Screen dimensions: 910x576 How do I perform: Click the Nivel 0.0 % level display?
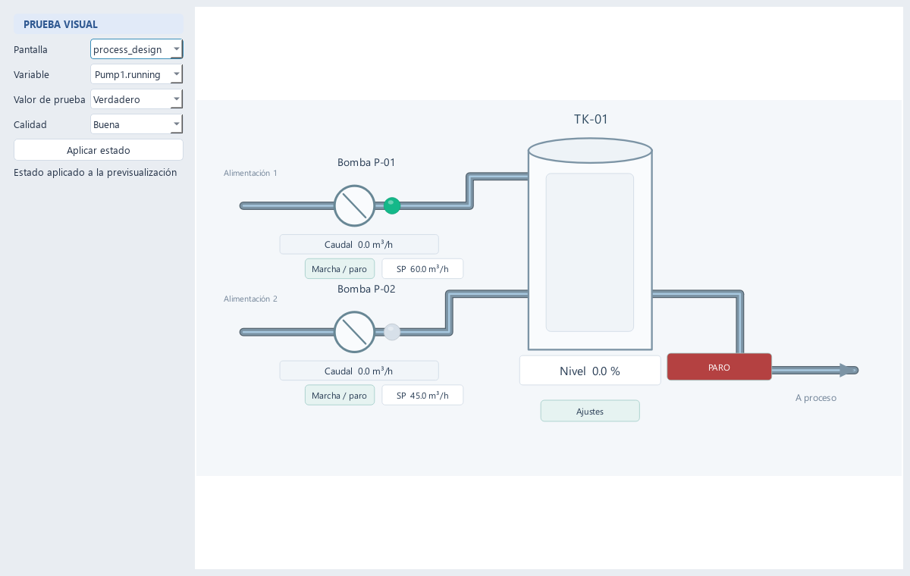590,371
